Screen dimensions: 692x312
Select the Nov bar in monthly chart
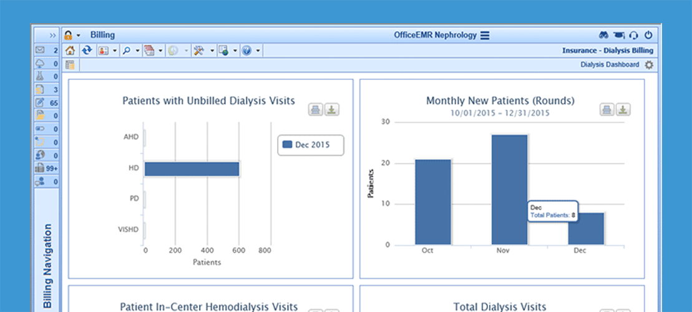[x=509, y=190]
